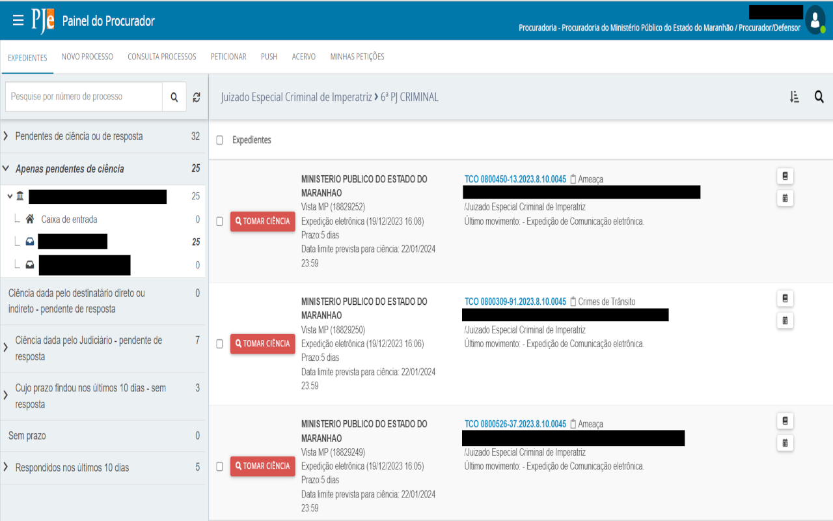
Task: Click the Painel do Procurador title
Action: pos(109,21)
